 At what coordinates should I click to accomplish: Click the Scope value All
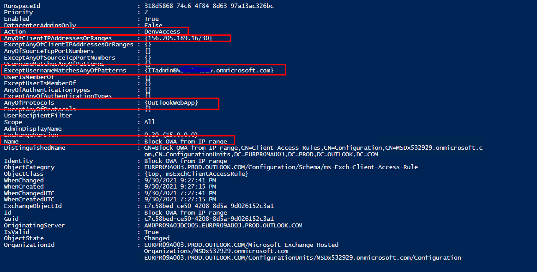click(x=150, y=122)
